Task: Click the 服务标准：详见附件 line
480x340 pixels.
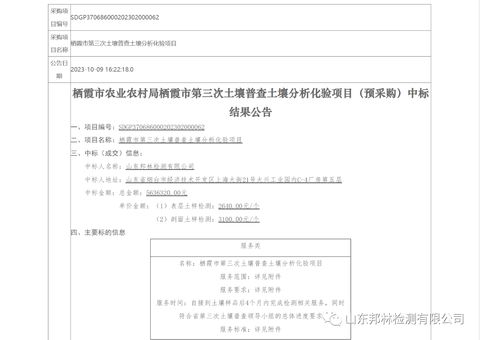Action: 250,330
